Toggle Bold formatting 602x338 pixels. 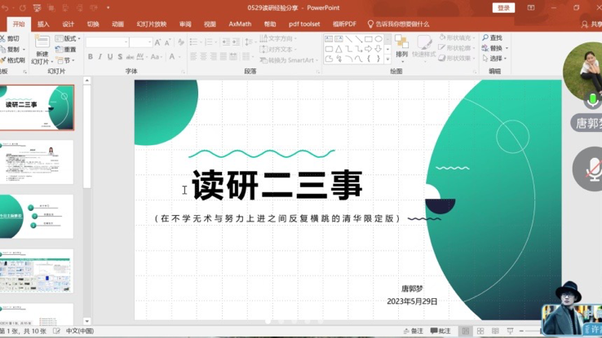coord(91,57)
